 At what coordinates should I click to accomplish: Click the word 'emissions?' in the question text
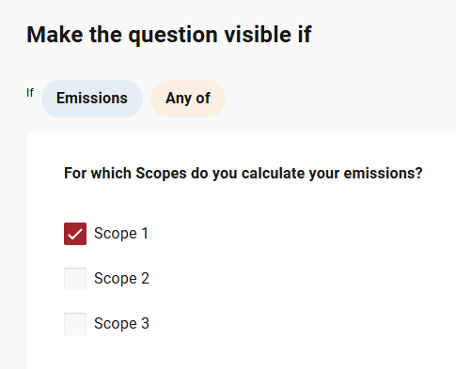pyautogui.click(x=383, y=174)
